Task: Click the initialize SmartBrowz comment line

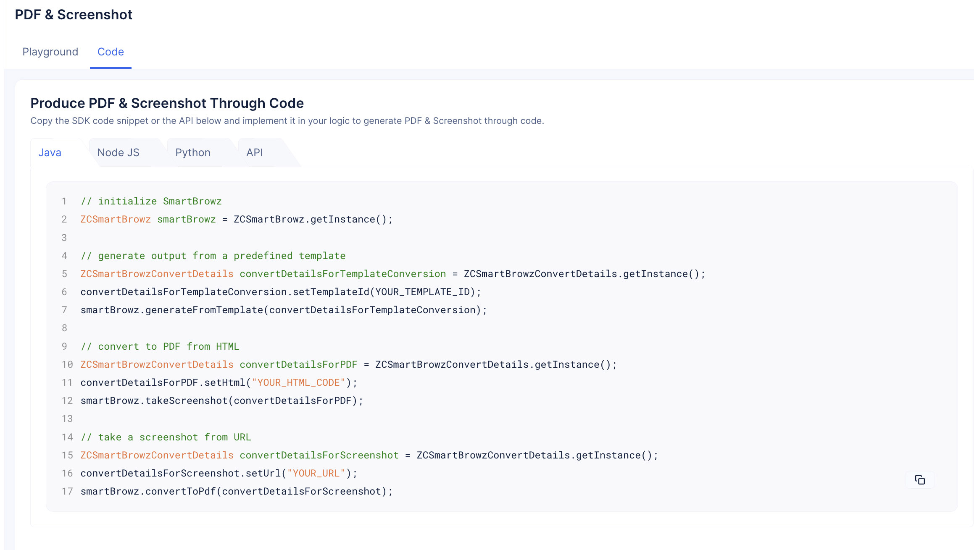Action: 151,201
